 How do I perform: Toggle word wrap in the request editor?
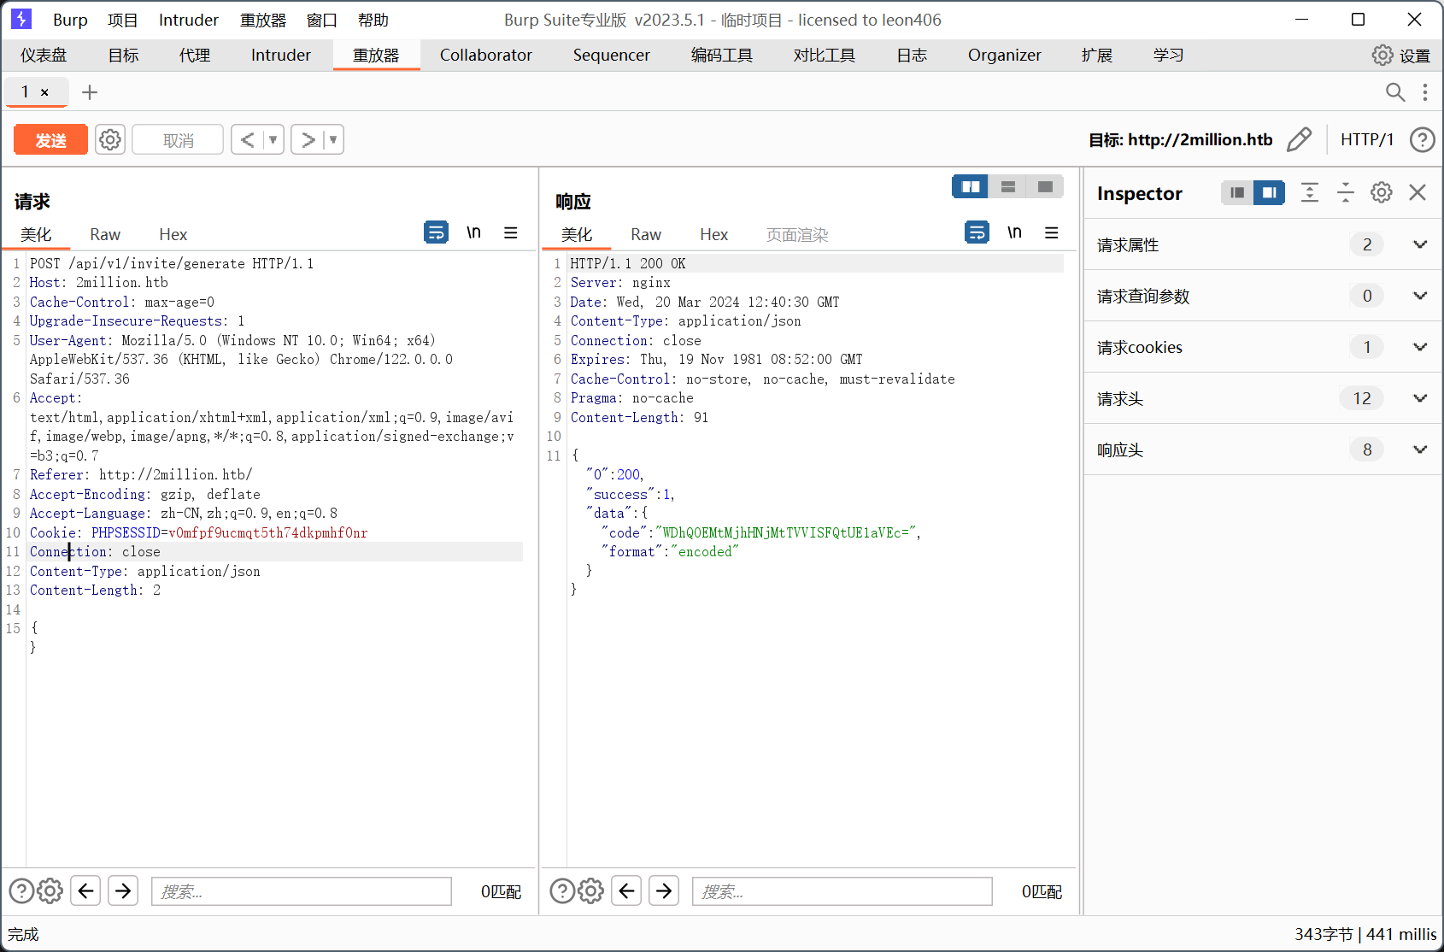(436, 232)
